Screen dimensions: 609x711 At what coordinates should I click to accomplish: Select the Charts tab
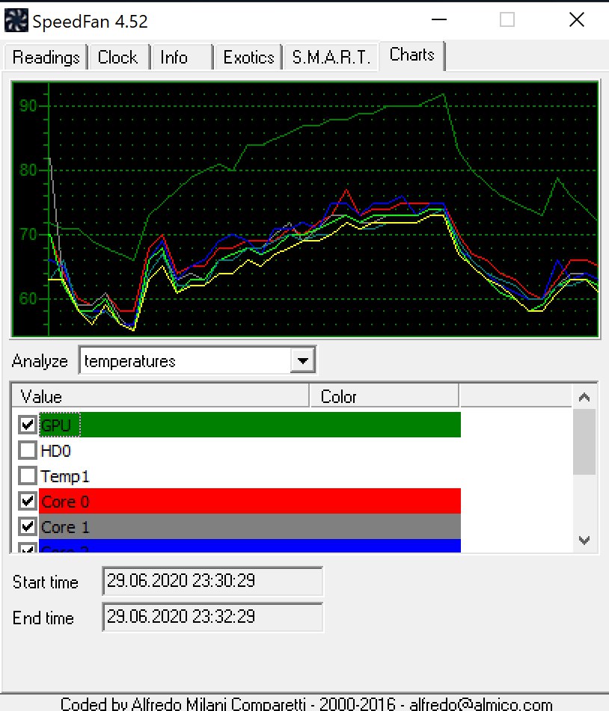click(x=411, y=55)
